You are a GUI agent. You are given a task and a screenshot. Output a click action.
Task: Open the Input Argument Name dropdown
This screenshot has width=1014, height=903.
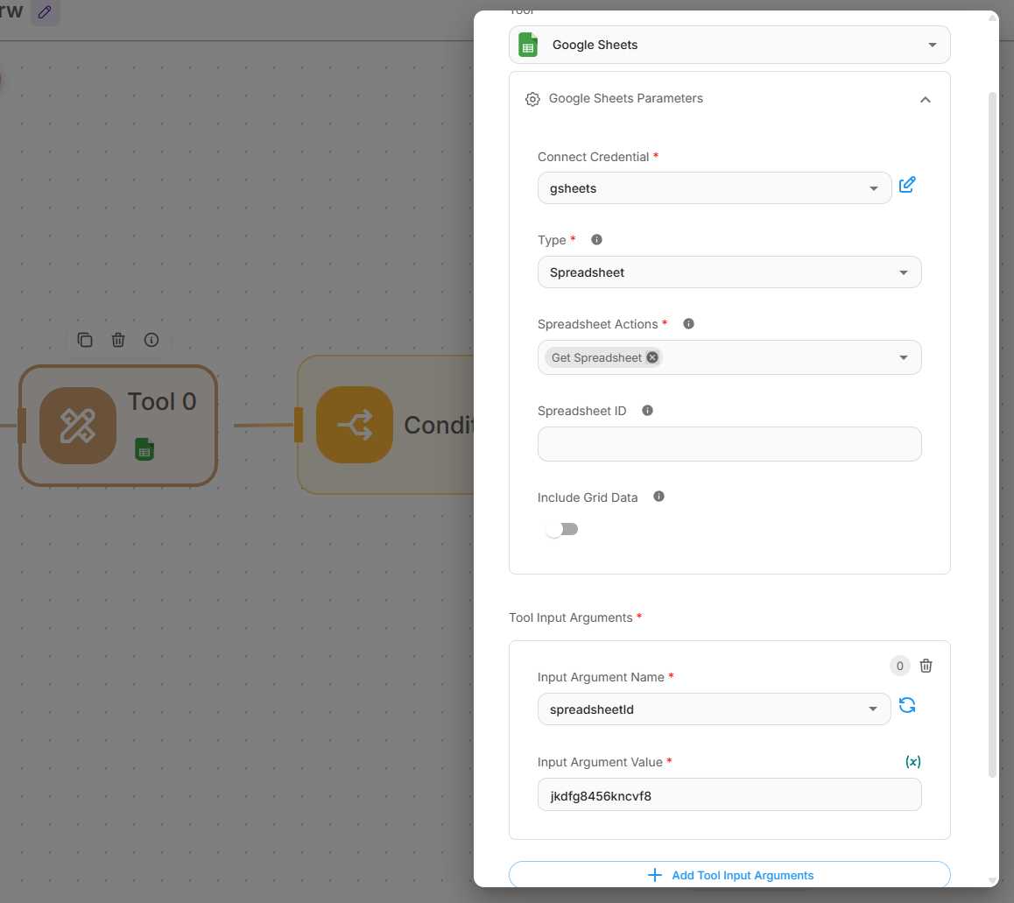point(714,709)
